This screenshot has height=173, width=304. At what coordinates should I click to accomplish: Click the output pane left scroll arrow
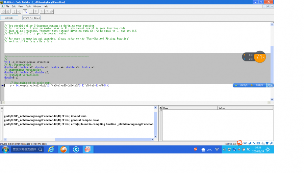5,139
